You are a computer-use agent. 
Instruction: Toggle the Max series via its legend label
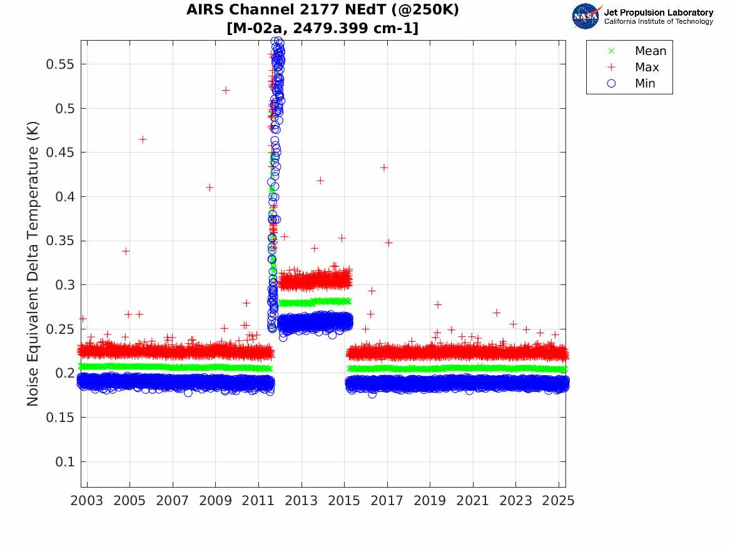(647, 67)
